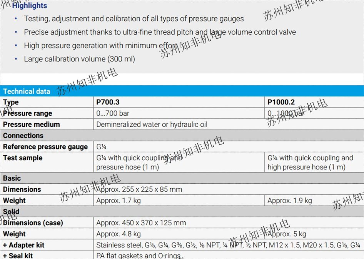The height and width of the screenshot is (259, 364).
Task: Click the demineralized water or hydraulic oil cell
Action: click(152, 125)
